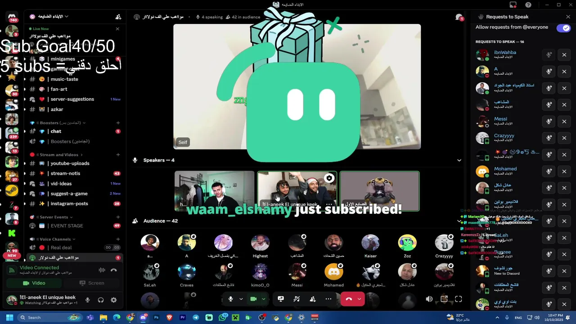Open the server-suggestions channel
This screenshot has height=324, width=576.
(x=74, y=99)
